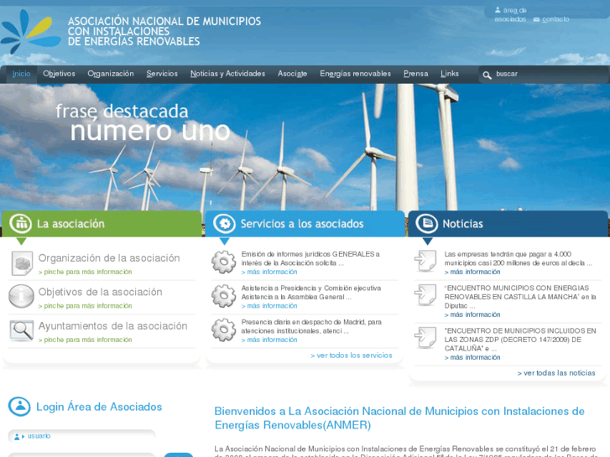Click pinche para más información under Objetivos
610x457 pixels.
coord(86,306)
